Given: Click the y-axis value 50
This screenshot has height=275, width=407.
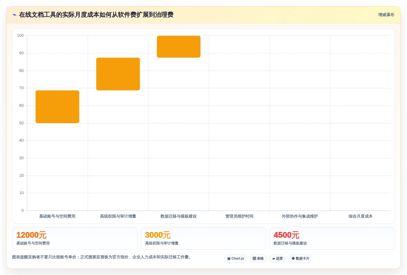Looking at the screenshot, I should point(21,123).
